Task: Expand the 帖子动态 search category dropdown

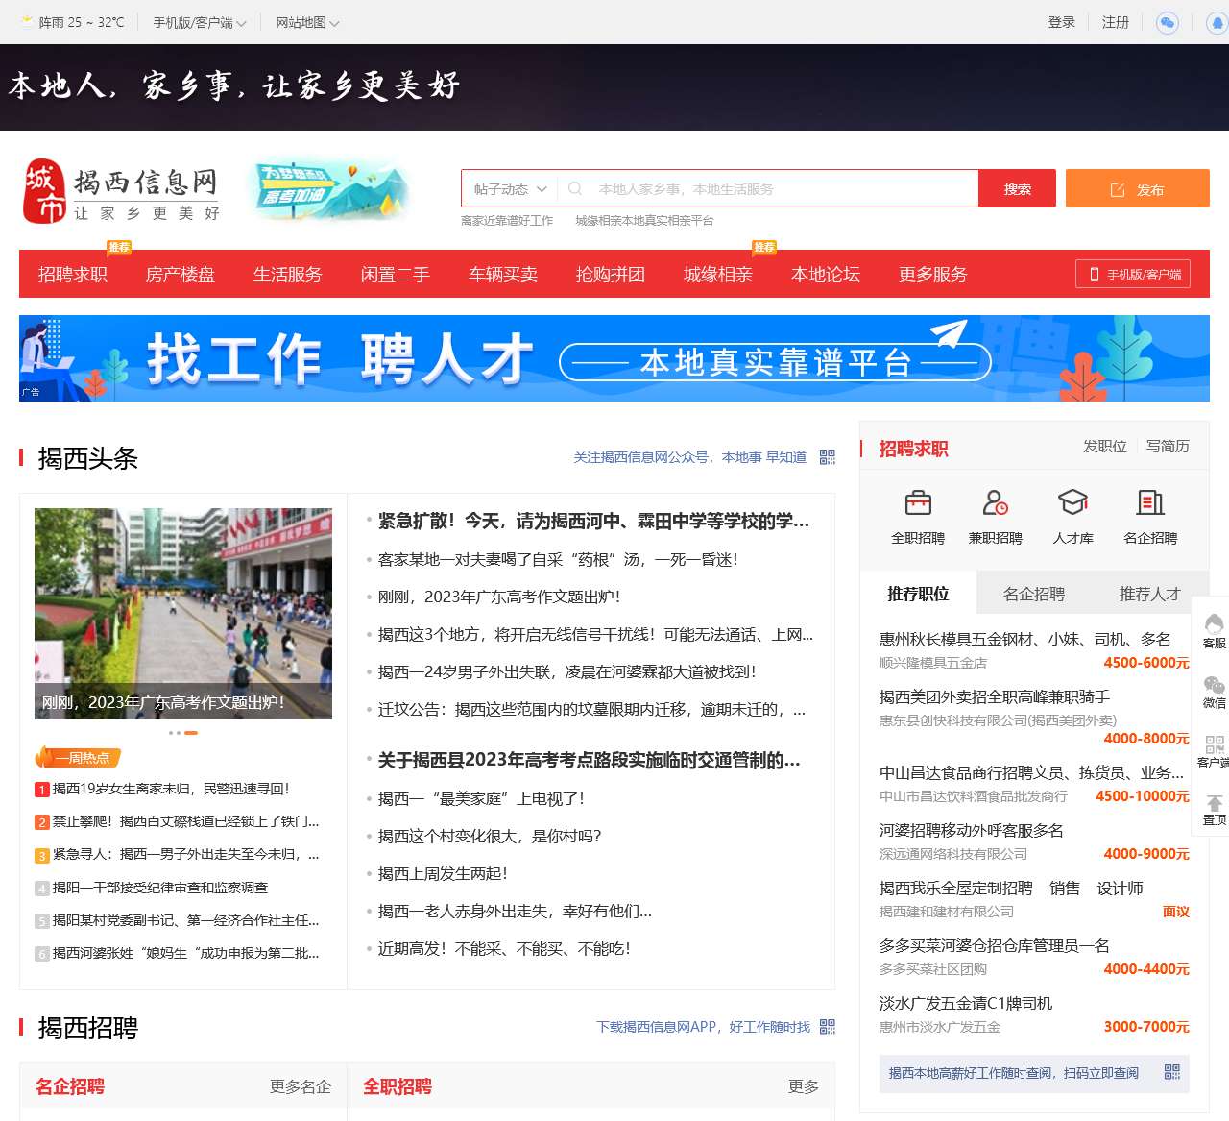Action: (x=510, y=189)
